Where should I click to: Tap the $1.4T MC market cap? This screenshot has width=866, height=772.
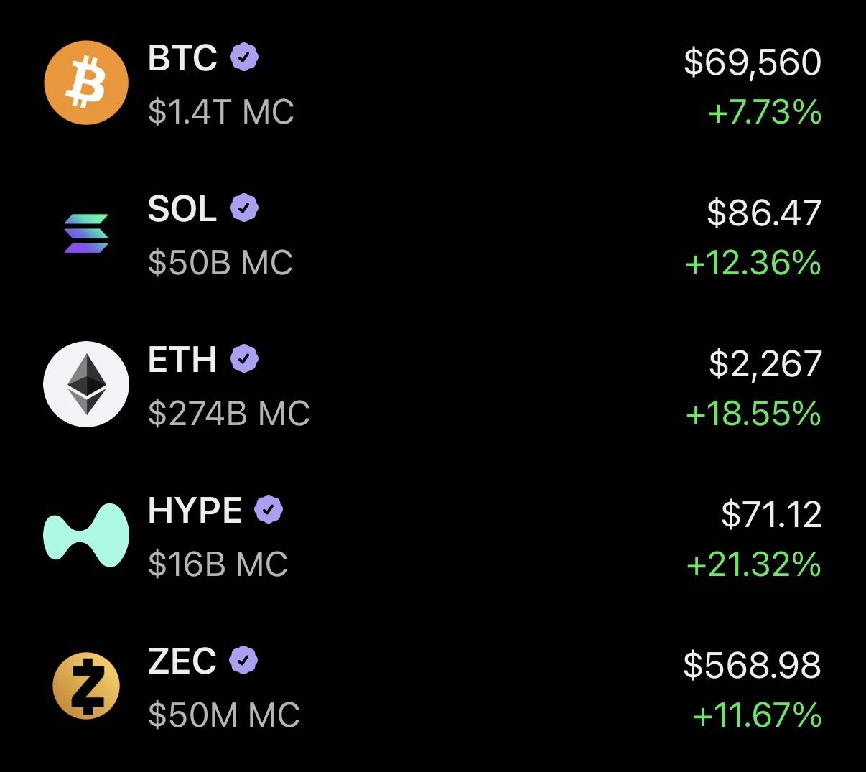(221, 113)
